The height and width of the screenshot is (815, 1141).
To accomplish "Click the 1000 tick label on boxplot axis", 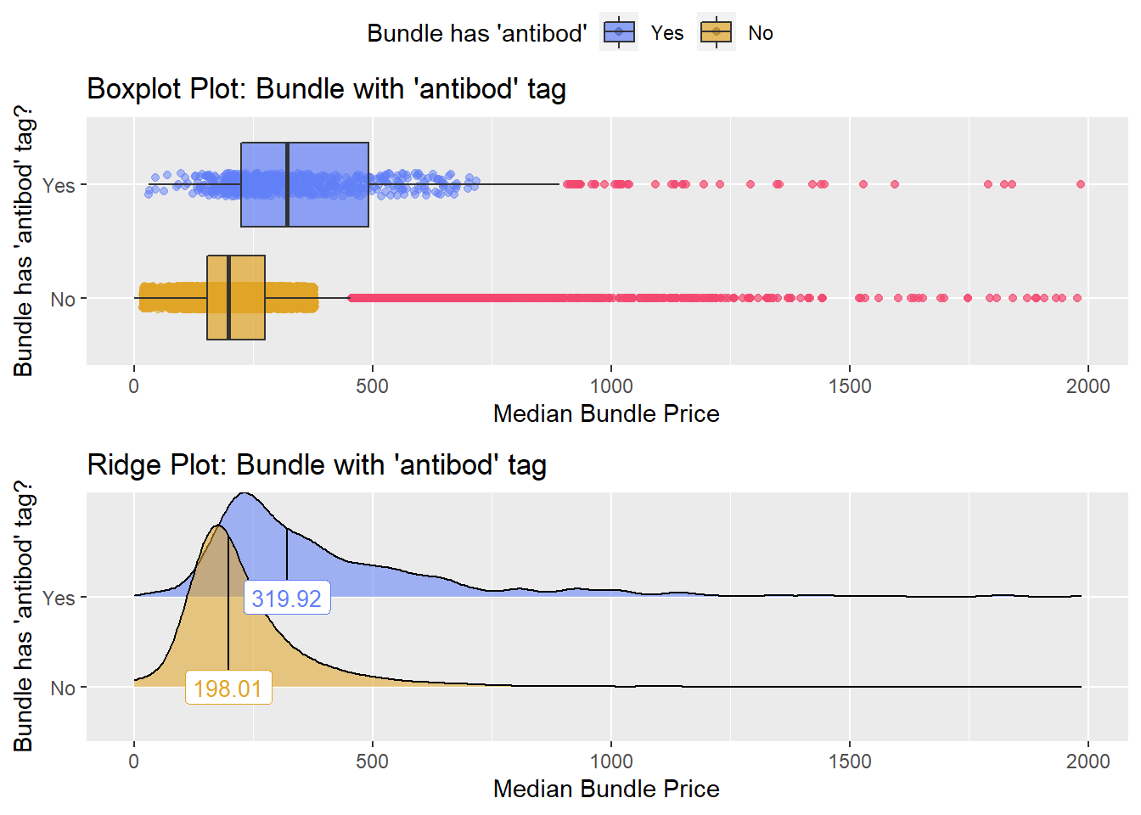I will coord(611,386).
